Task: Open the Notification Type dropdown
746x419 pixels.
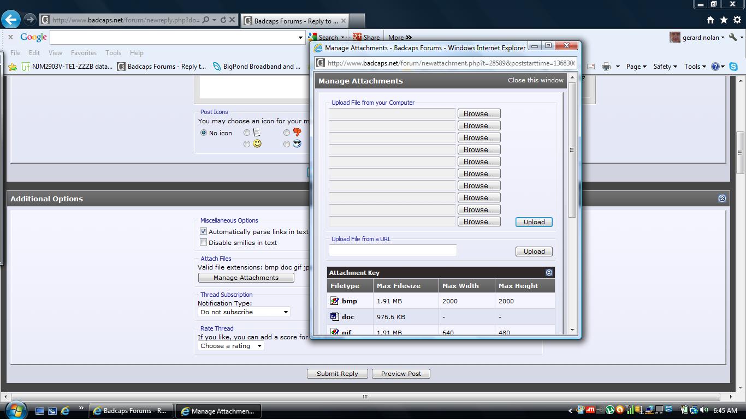Action: click(244, 312)
